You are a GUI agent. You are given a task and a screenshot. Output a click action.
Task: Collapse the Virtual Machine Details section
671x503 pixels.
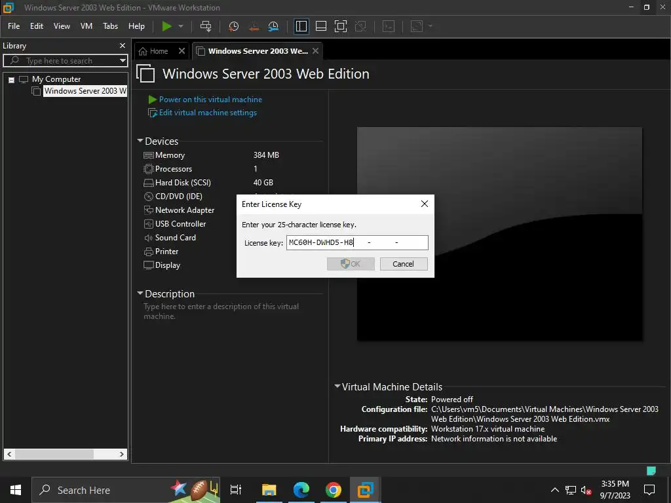[x=337, y=386]
